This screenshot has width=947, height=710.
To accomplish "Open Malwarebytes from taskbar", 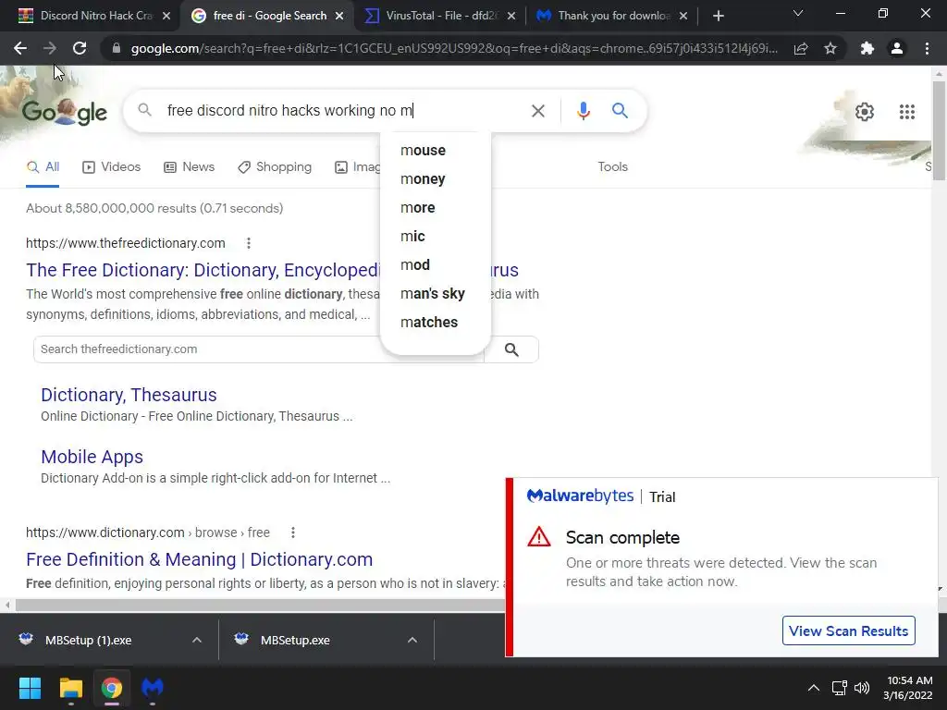I will tap(153, 688).
